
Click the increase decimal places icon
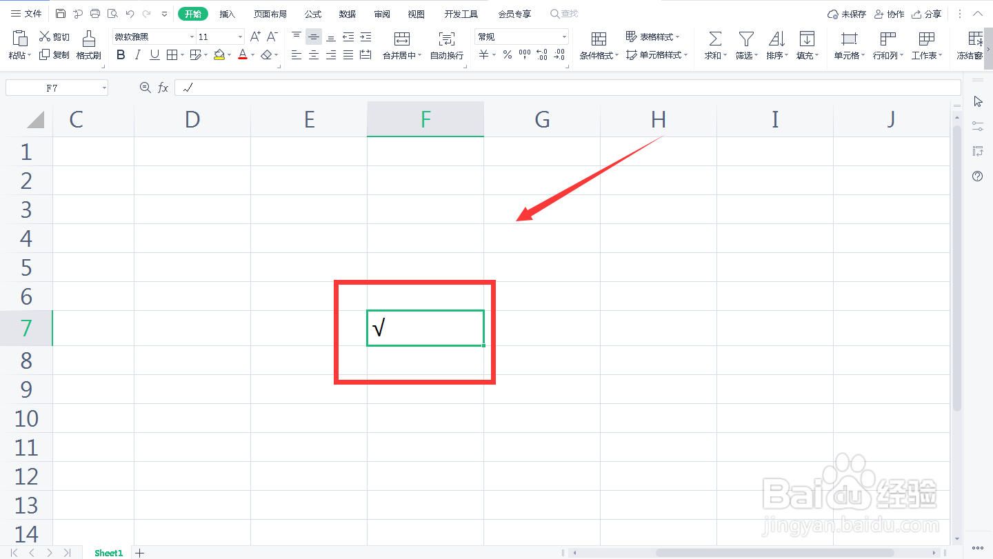[x=542, y=54]
